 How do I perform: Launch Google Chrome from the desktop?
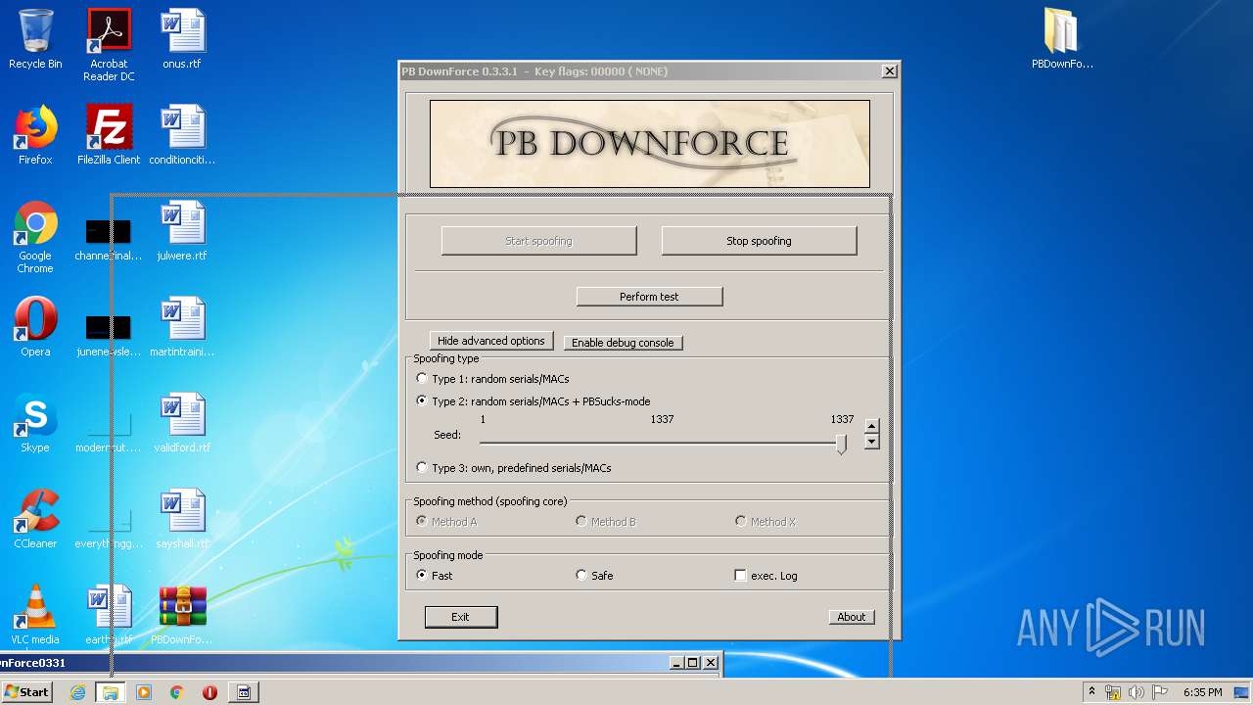point(35,237)
